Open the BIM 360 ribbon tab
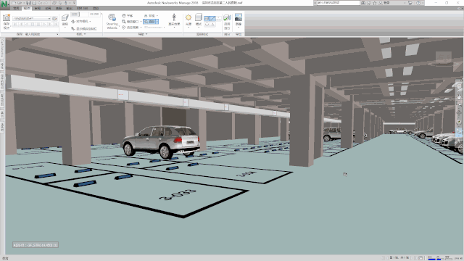The image size is (464, 261). [x=82, y=8]
